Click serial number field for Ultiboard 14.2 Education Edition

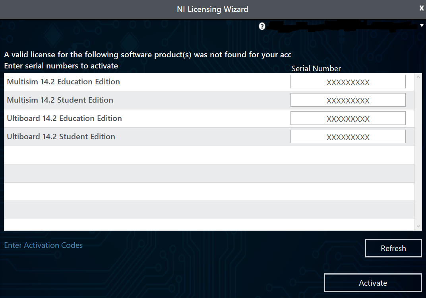point(348,118)
